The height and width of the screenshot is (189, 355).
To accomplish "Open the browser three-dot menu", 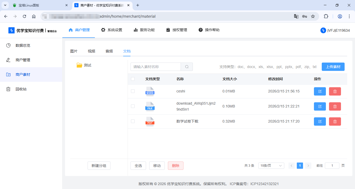I will tap(349, 16).
